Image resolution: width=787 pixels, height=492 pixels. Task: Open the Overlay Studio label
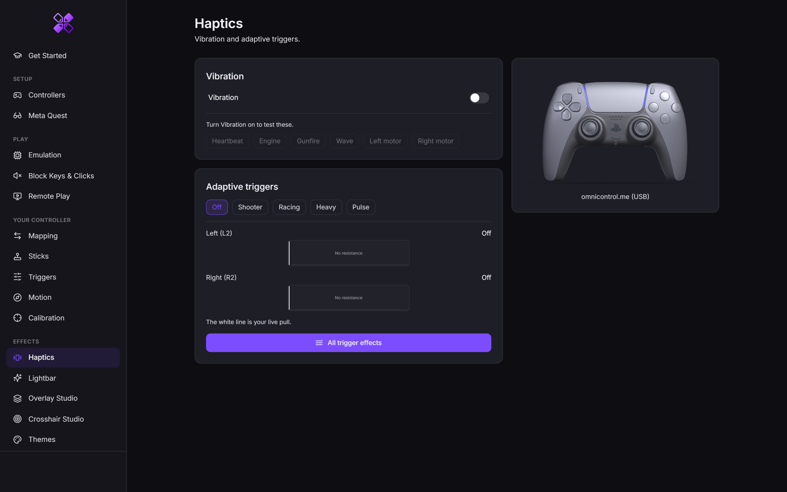pos(53,398)
